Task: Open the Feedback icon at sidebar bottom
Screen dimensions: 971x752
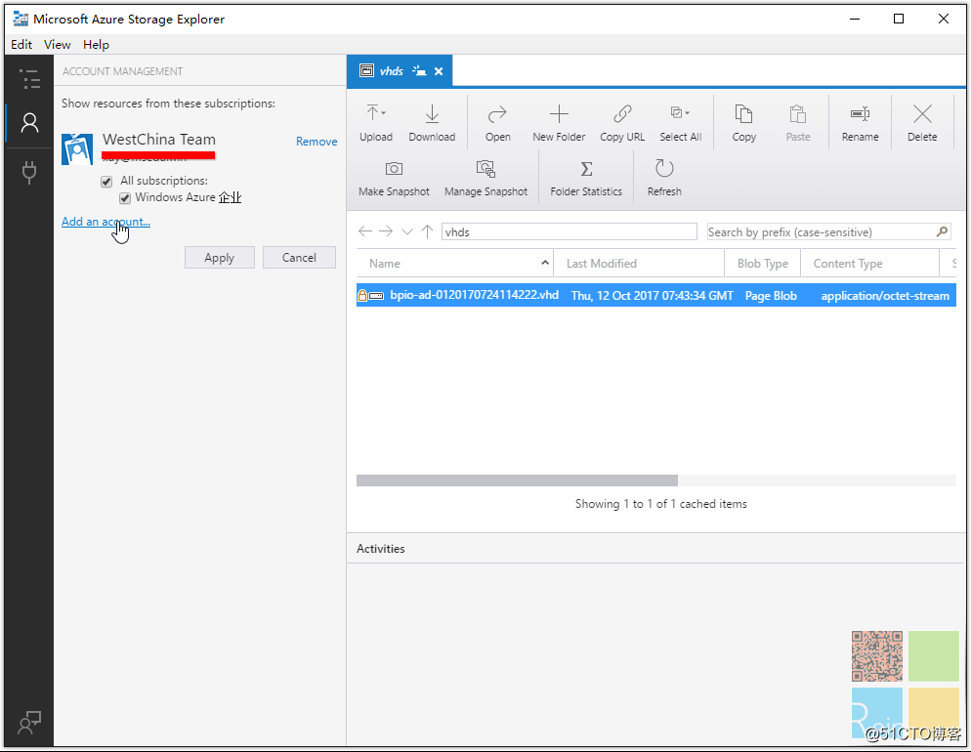Action: pos(29,723)
